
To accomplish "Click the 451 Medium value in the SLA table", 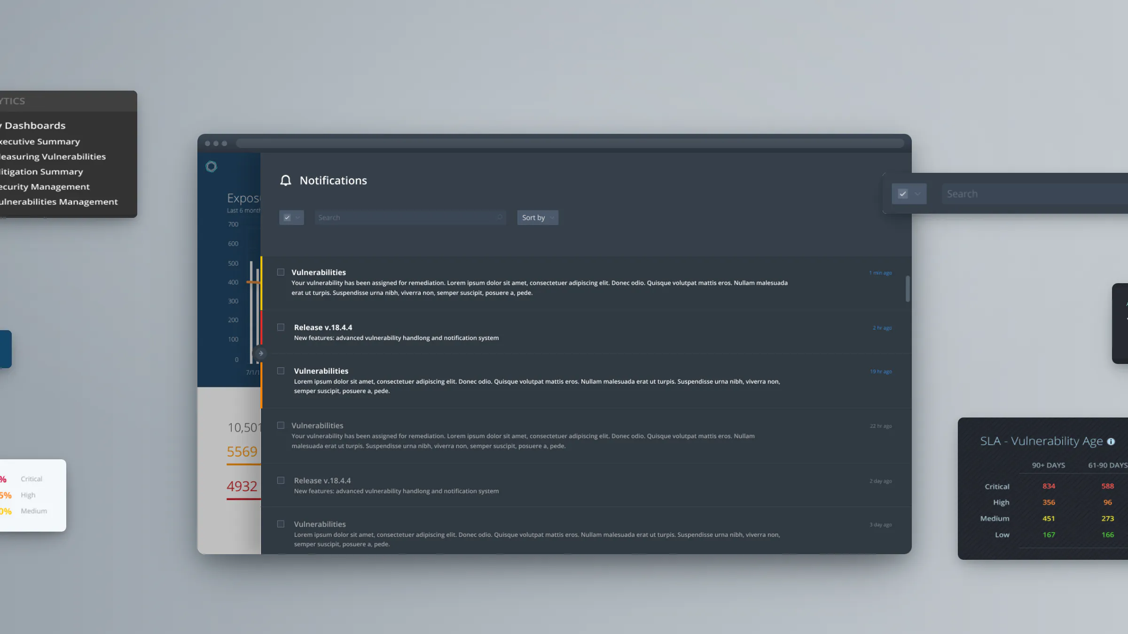I will [1049, 518].
